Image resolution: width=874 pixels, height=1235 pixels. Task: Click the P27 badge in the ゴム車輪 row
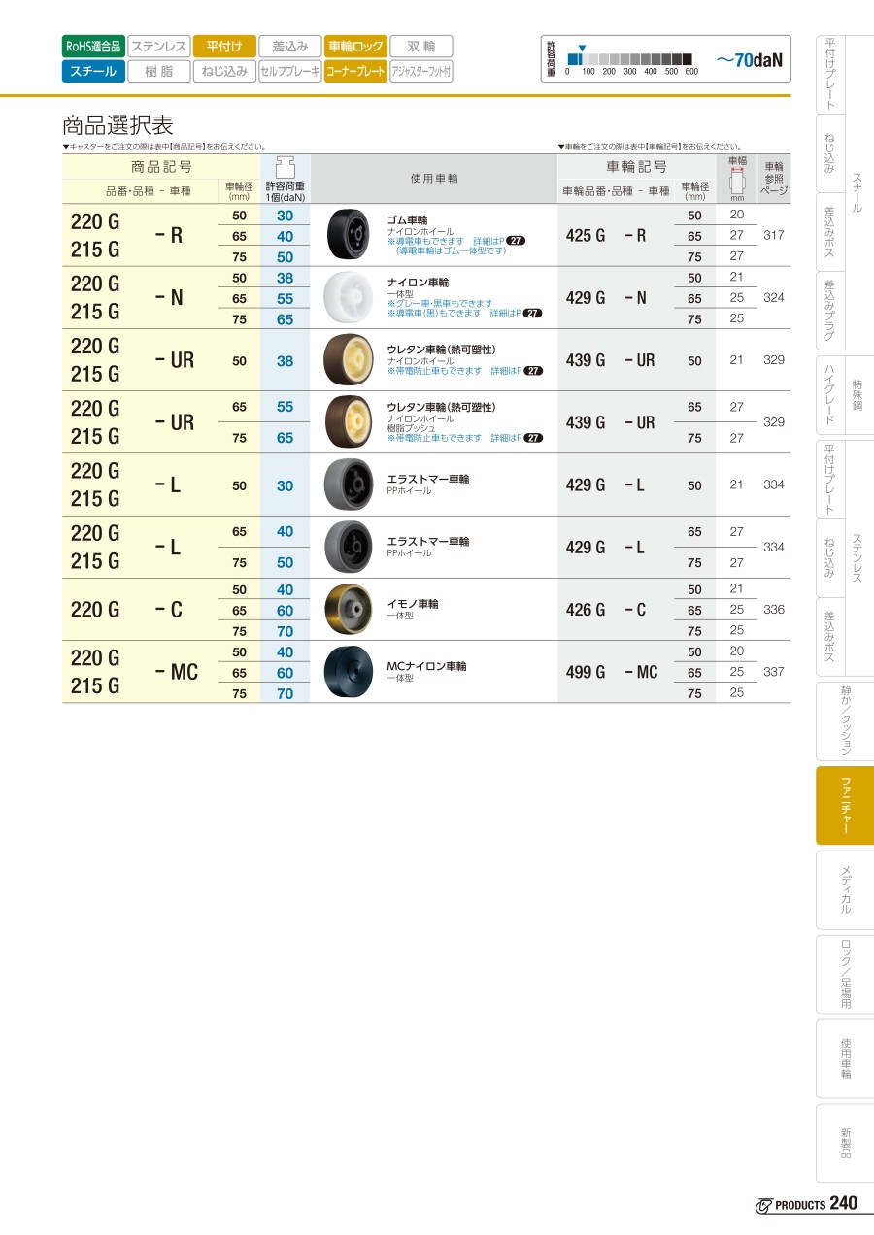point(516,241)
